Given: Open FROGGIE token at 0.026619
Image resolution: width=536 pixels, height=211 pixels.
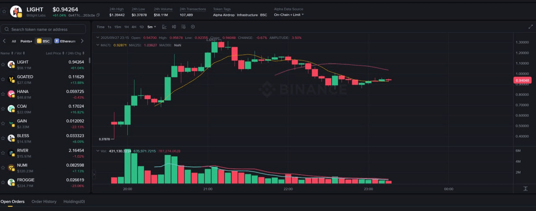Looking at the screenshot, I should 45,182.
